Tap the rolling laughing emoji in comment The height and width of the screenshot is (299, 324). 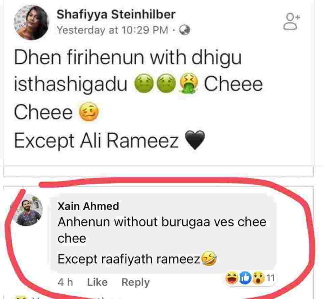209,258
